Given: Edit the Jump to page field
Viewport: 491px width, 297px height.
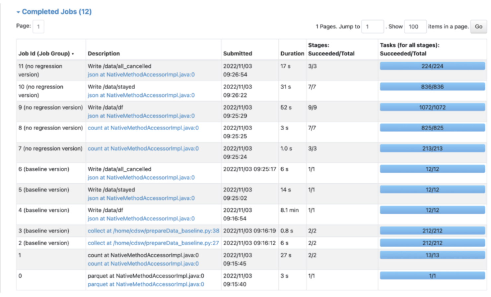Looking at the screenshot, I should click(372, 27).
